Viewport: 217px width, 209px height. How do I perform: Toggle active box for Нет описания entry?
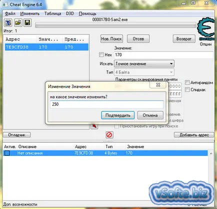[x=7, y=153]
